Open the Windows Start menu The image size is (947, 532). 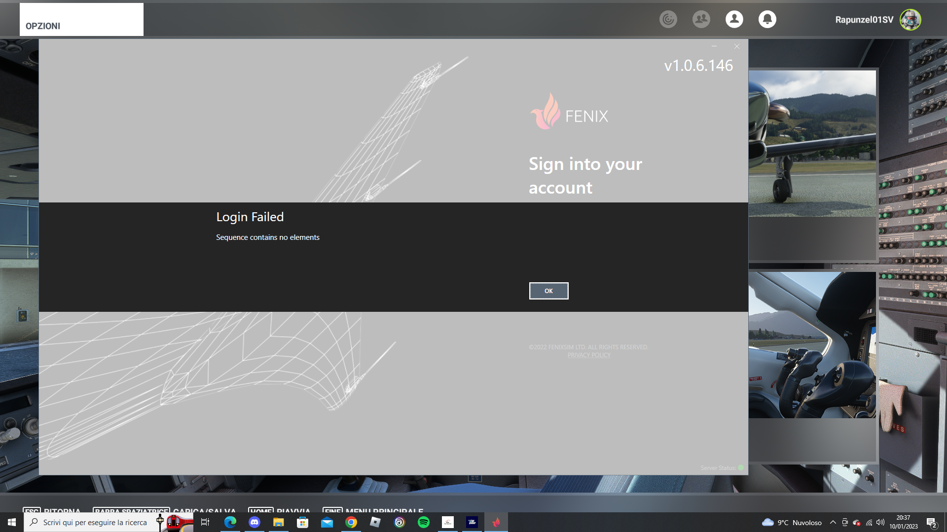click(x=12, y=522)
